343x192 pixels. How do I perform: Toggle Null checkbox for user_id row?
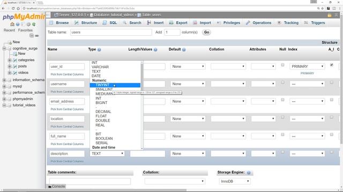click(282, 65)
